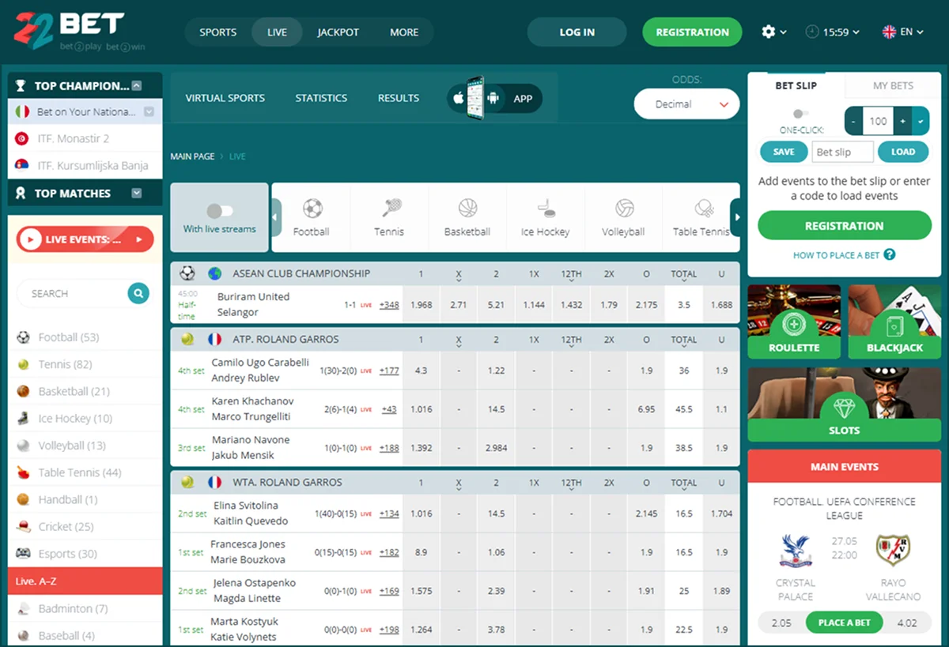Switch to the MY BETS tab
Screen dimensions: 949x647
click(x=893, y=85)
